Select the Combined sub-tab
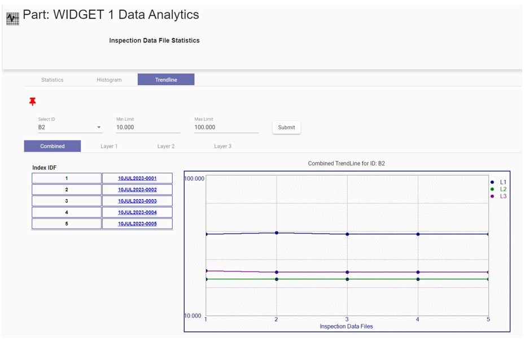This screenshot has width=525, height=346. pyautogui.click(x=53, y=146)
